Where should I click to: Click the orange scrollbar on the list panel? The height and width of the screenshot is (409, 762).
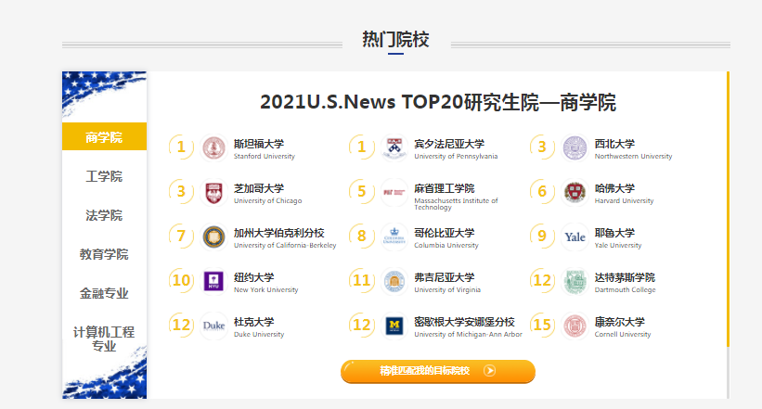728,210
